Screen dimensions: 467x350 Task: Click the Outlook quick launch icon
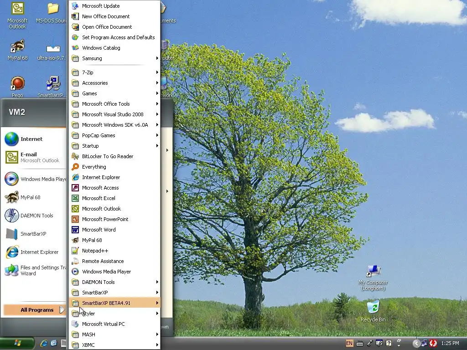pyautogui.click(x=54, y=343)
